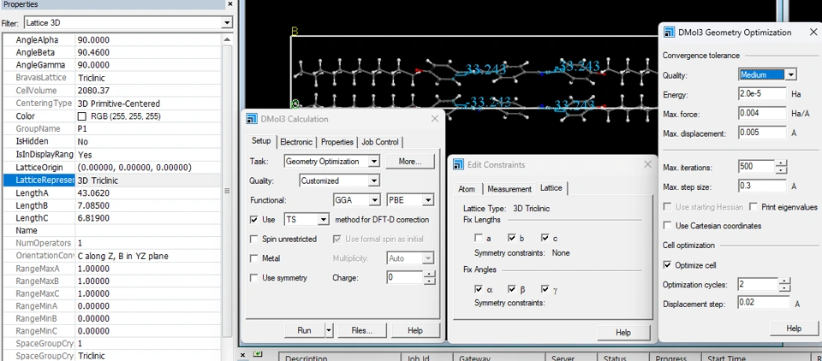
Task: Click the Max. iterations input field
Action: click(757, 167)
